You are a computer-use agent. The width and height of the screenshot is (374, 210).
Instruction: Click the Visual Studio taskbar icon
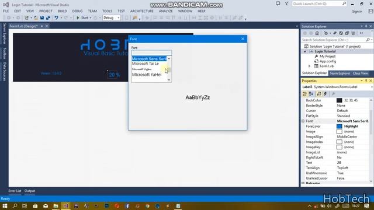[66, 206]
